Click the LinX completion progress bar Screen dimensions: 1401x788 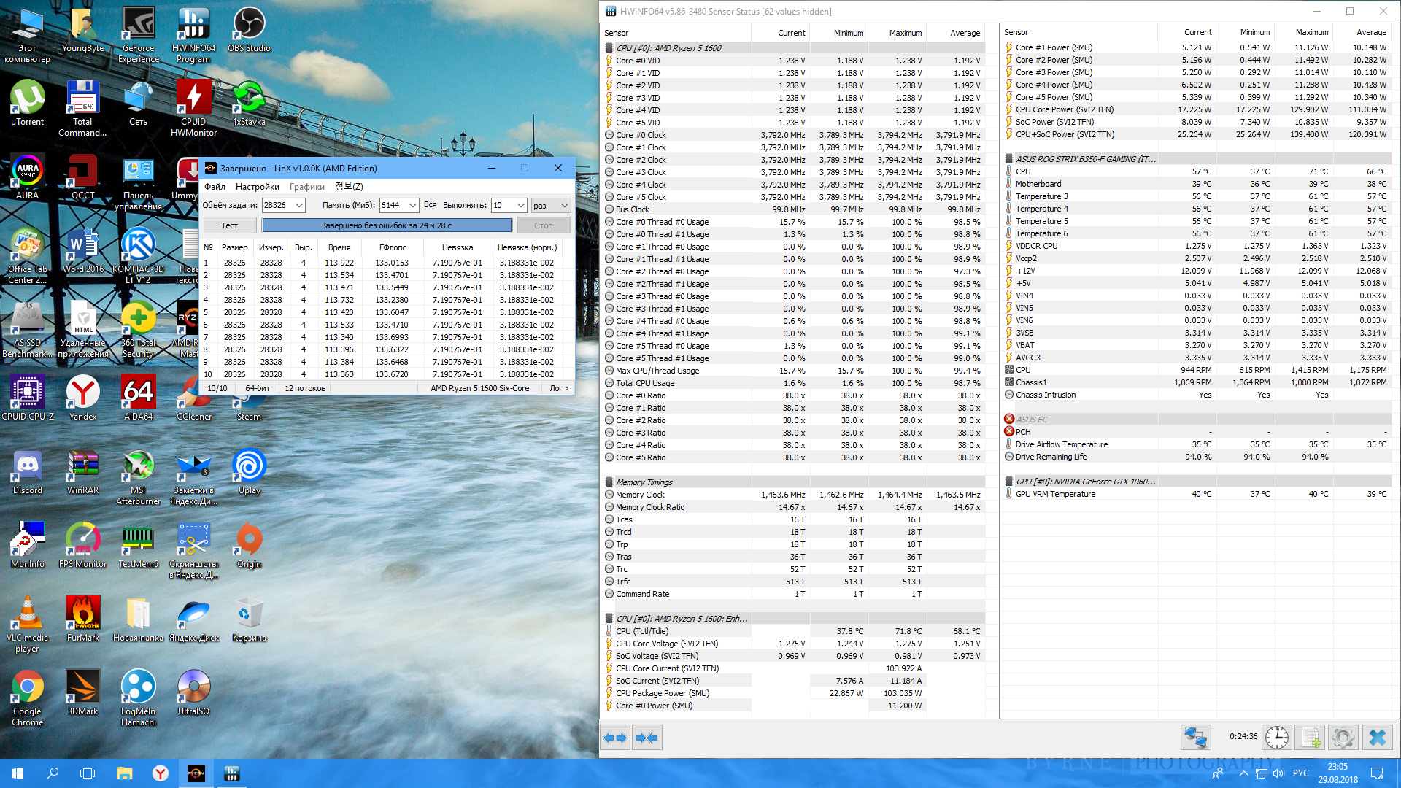pos(386,225)
